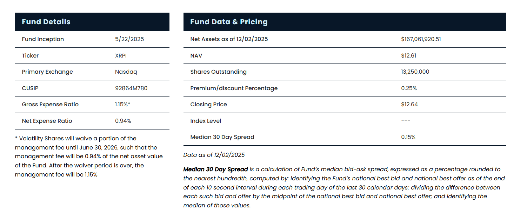527x220 pixels.
Task: Click the 'Net Assets as of 12/02/2025' label
Action: pos(229,39)
